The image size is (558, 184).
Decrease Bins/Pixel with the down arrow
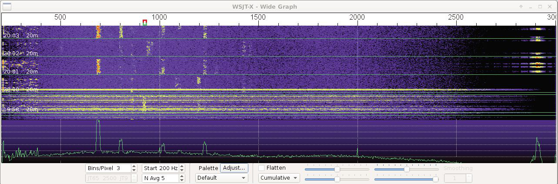[134, 171]
